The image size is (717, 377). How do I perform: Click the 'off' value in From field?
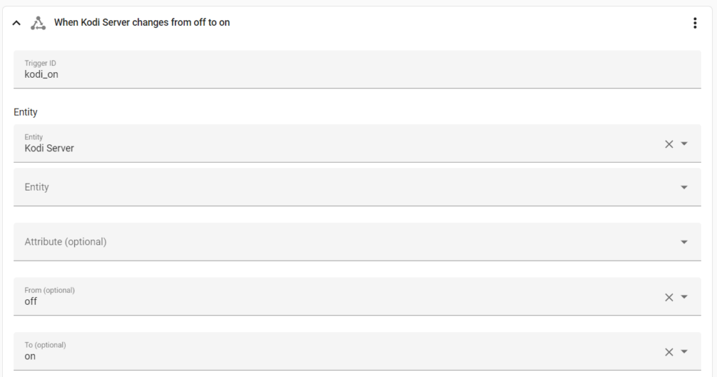click(31, 301)
